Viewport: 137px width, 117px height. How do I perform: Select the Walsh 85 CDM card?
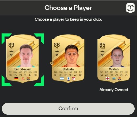tap(114, 59)
